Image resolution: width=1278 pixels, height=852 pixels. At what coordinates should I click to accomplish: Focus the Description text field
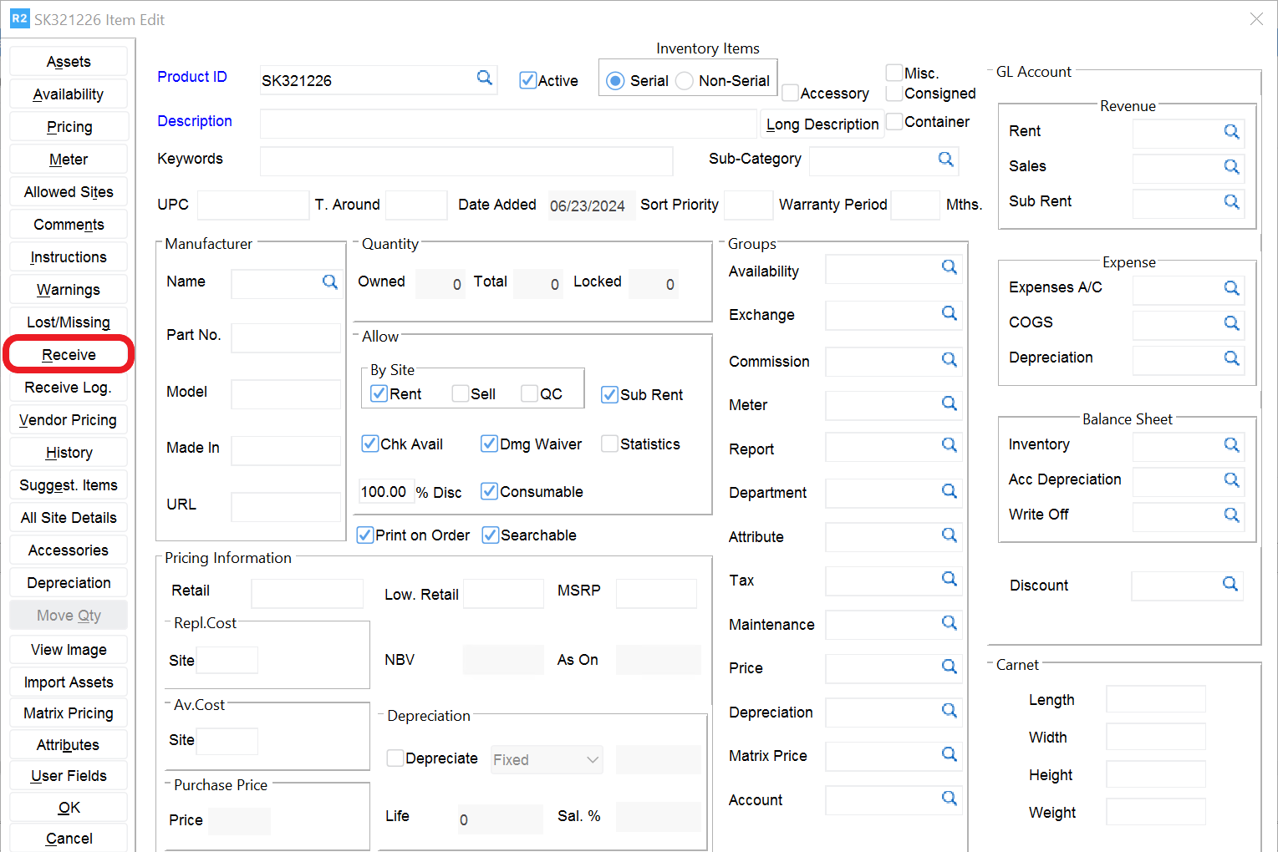508,124
